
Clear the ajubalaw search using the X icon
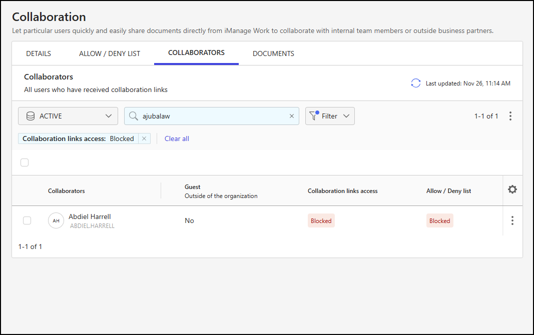(292, 115)
